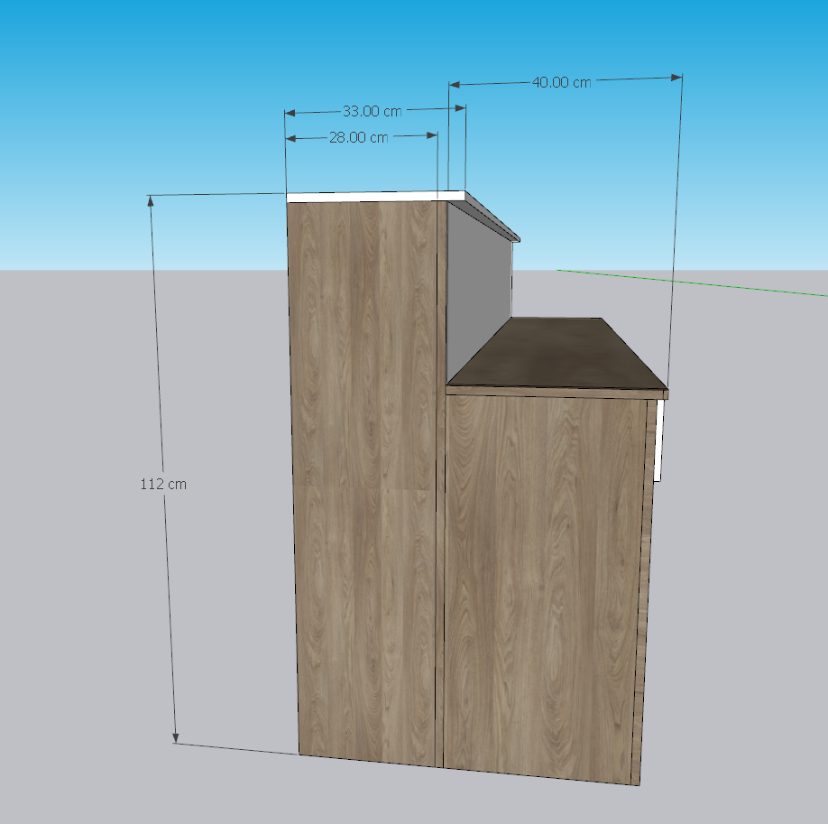
Task: Select the 33.00 cm dimension label
Action: tap(372, 112)
